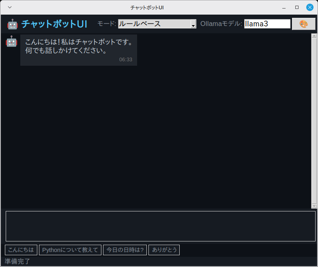Click the status bar text 準備完了

click(17, 261)
